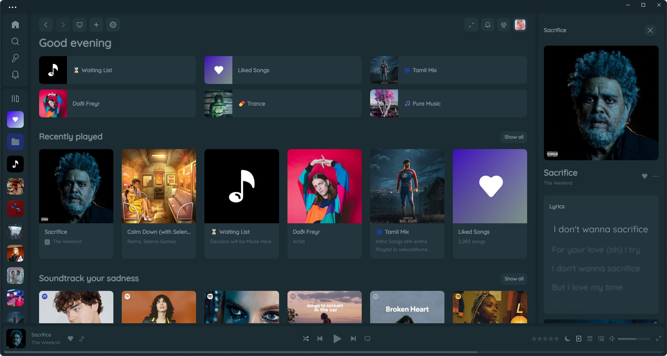Viewport: 667px width, 356px height.
Task: Open Waiting List shortcut card
Action: (x=118, y=70)
